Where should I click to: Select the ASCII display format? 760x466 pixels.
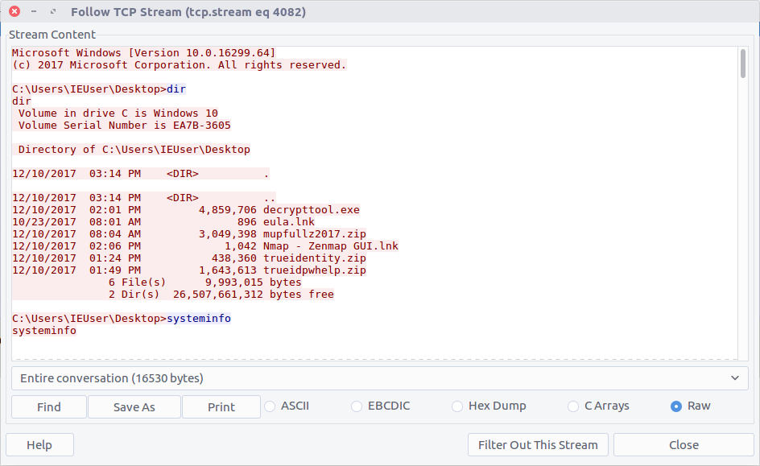[271, 406]
